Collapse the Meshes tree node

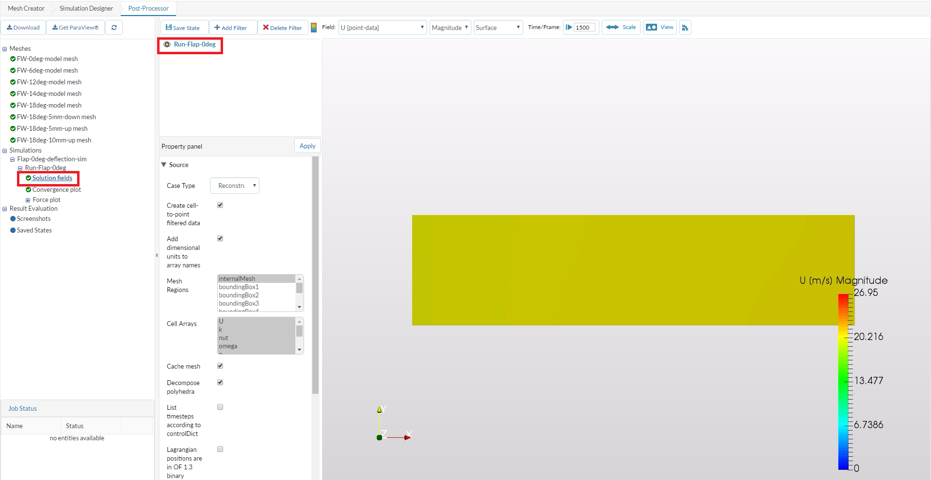pos(5,49)
